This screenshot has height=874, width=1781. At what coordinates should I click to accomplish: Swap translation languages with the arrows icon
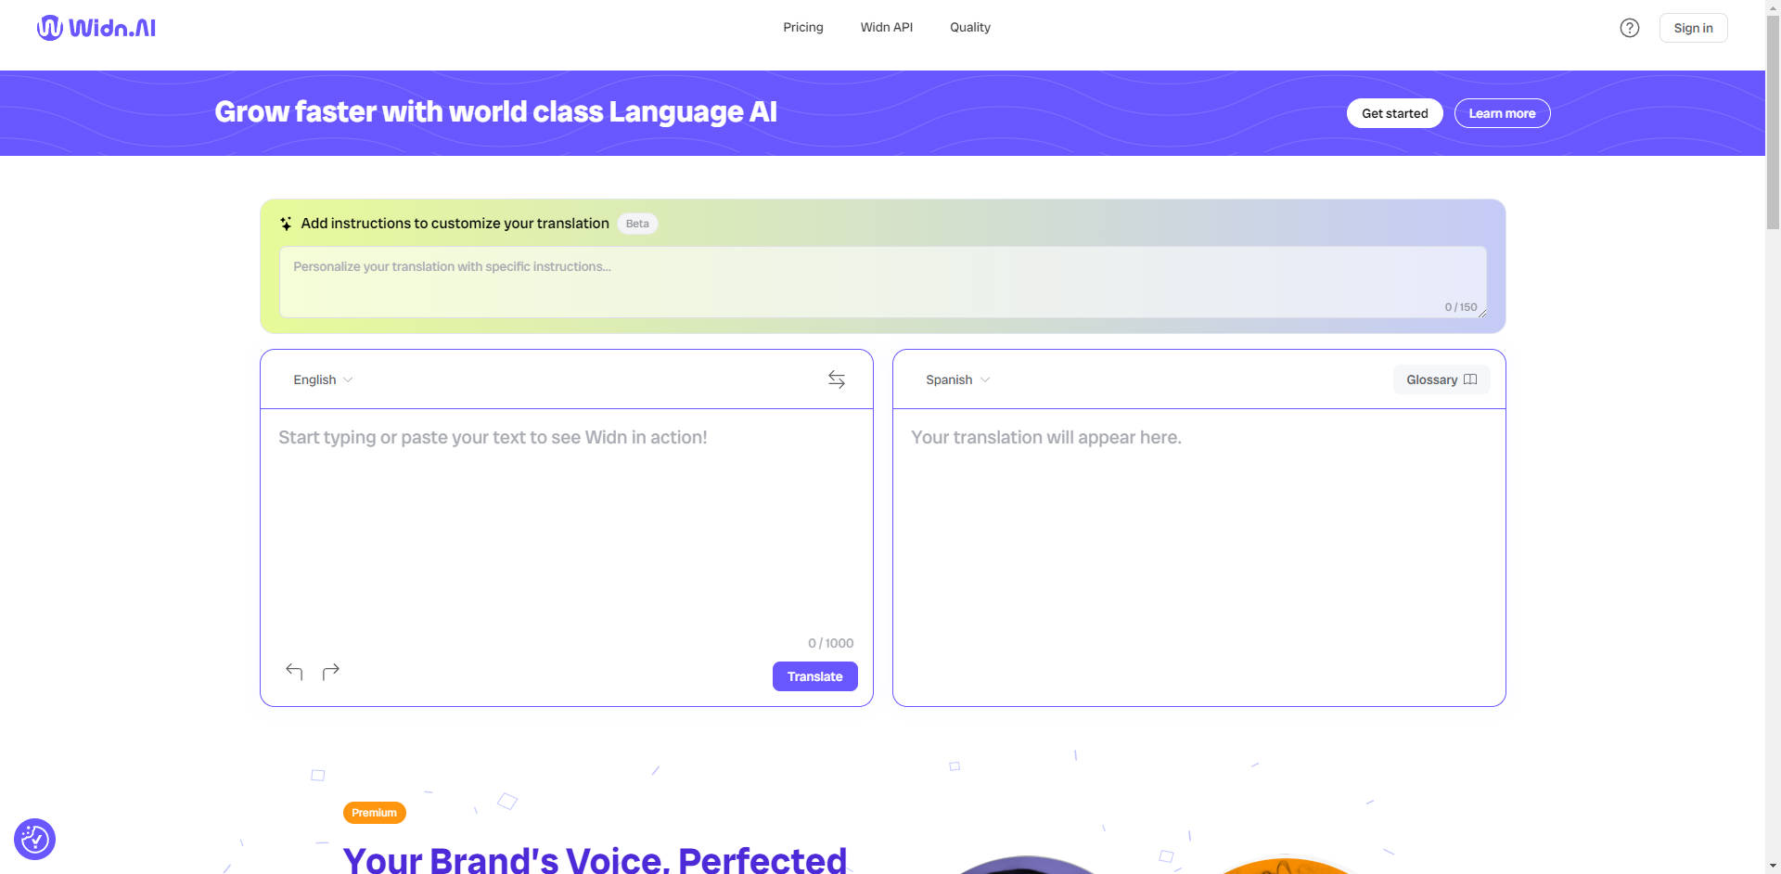click(x=836, y=379)
